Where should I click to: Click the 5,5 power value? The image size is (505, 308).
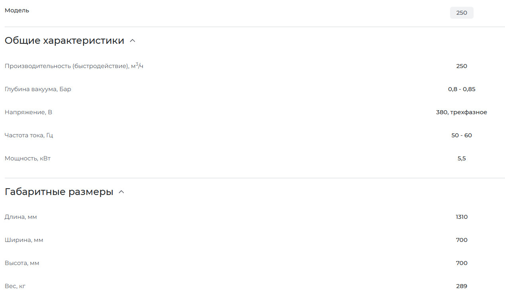pyautogui.click(x=462, y=158)
